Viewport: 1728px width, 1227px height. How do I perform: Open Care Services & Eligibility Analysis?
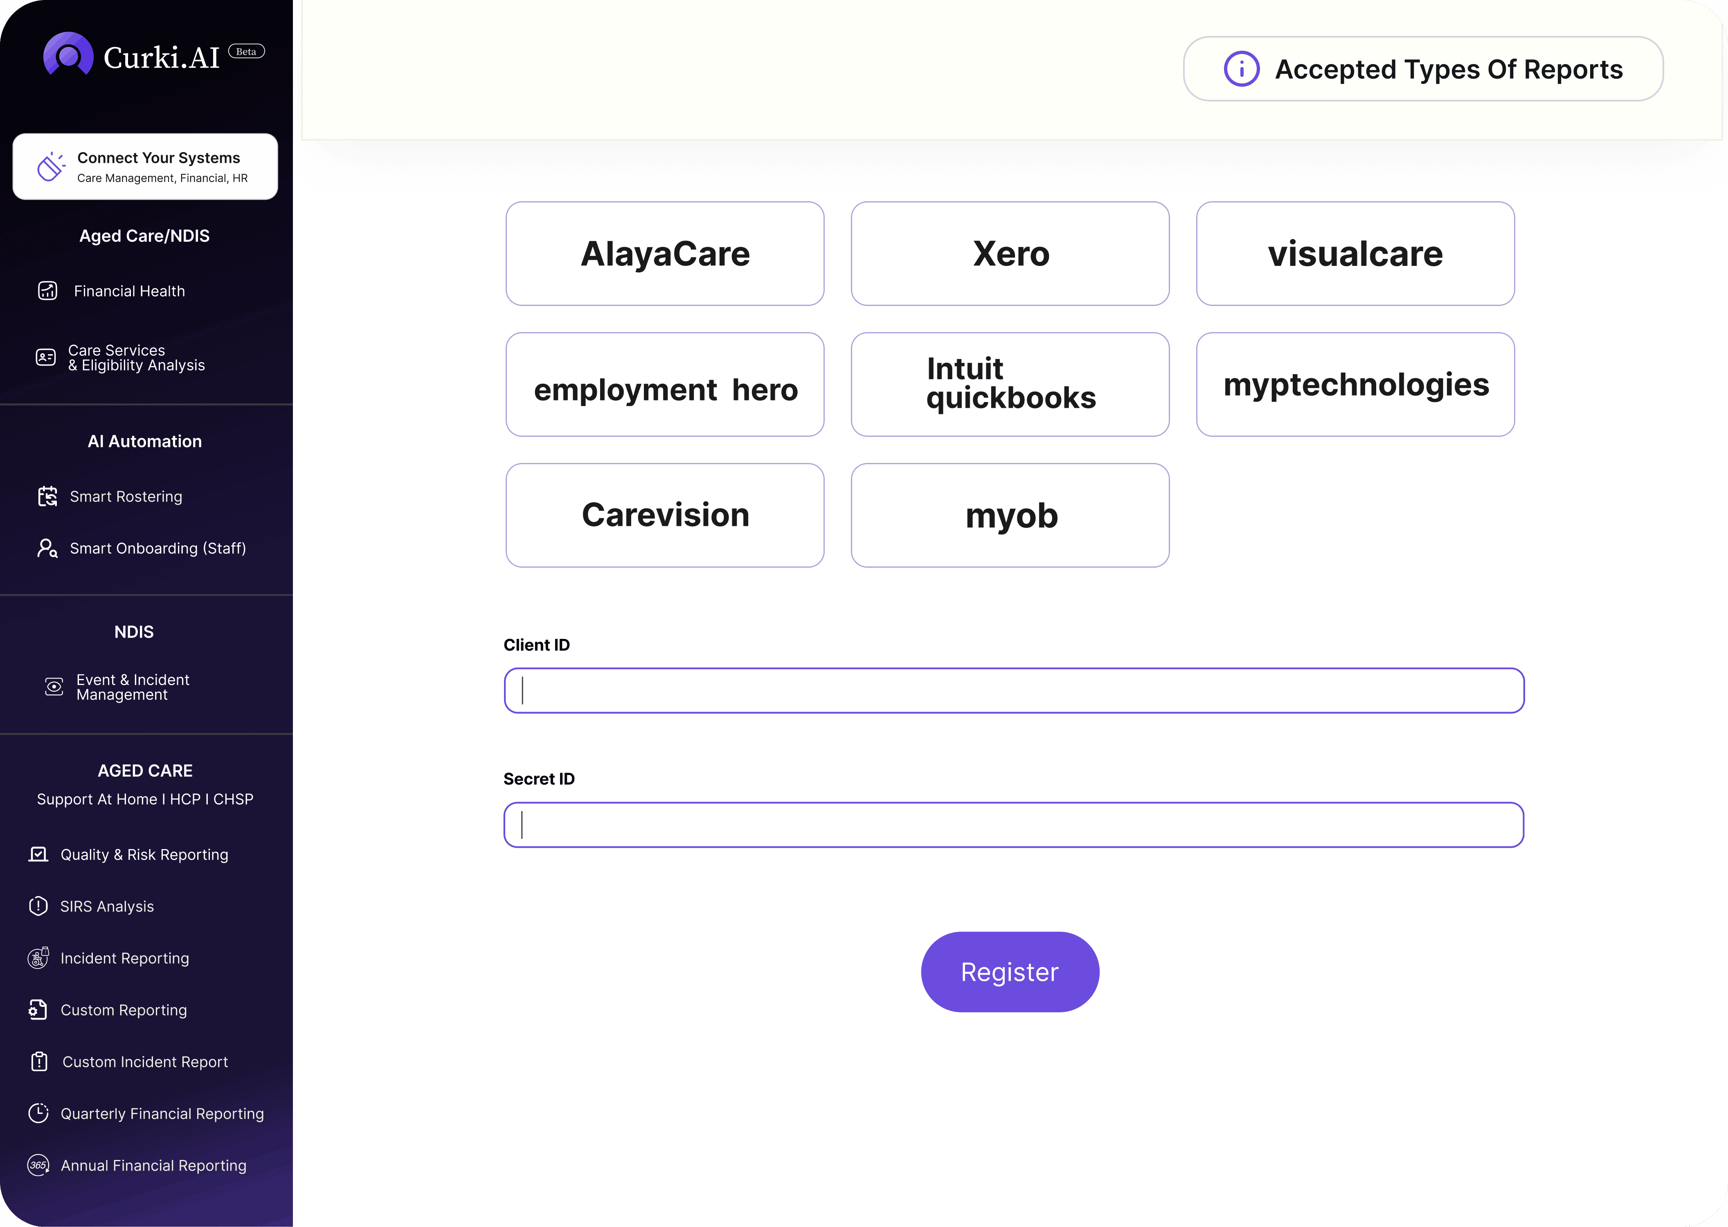(x=136, y=357)
